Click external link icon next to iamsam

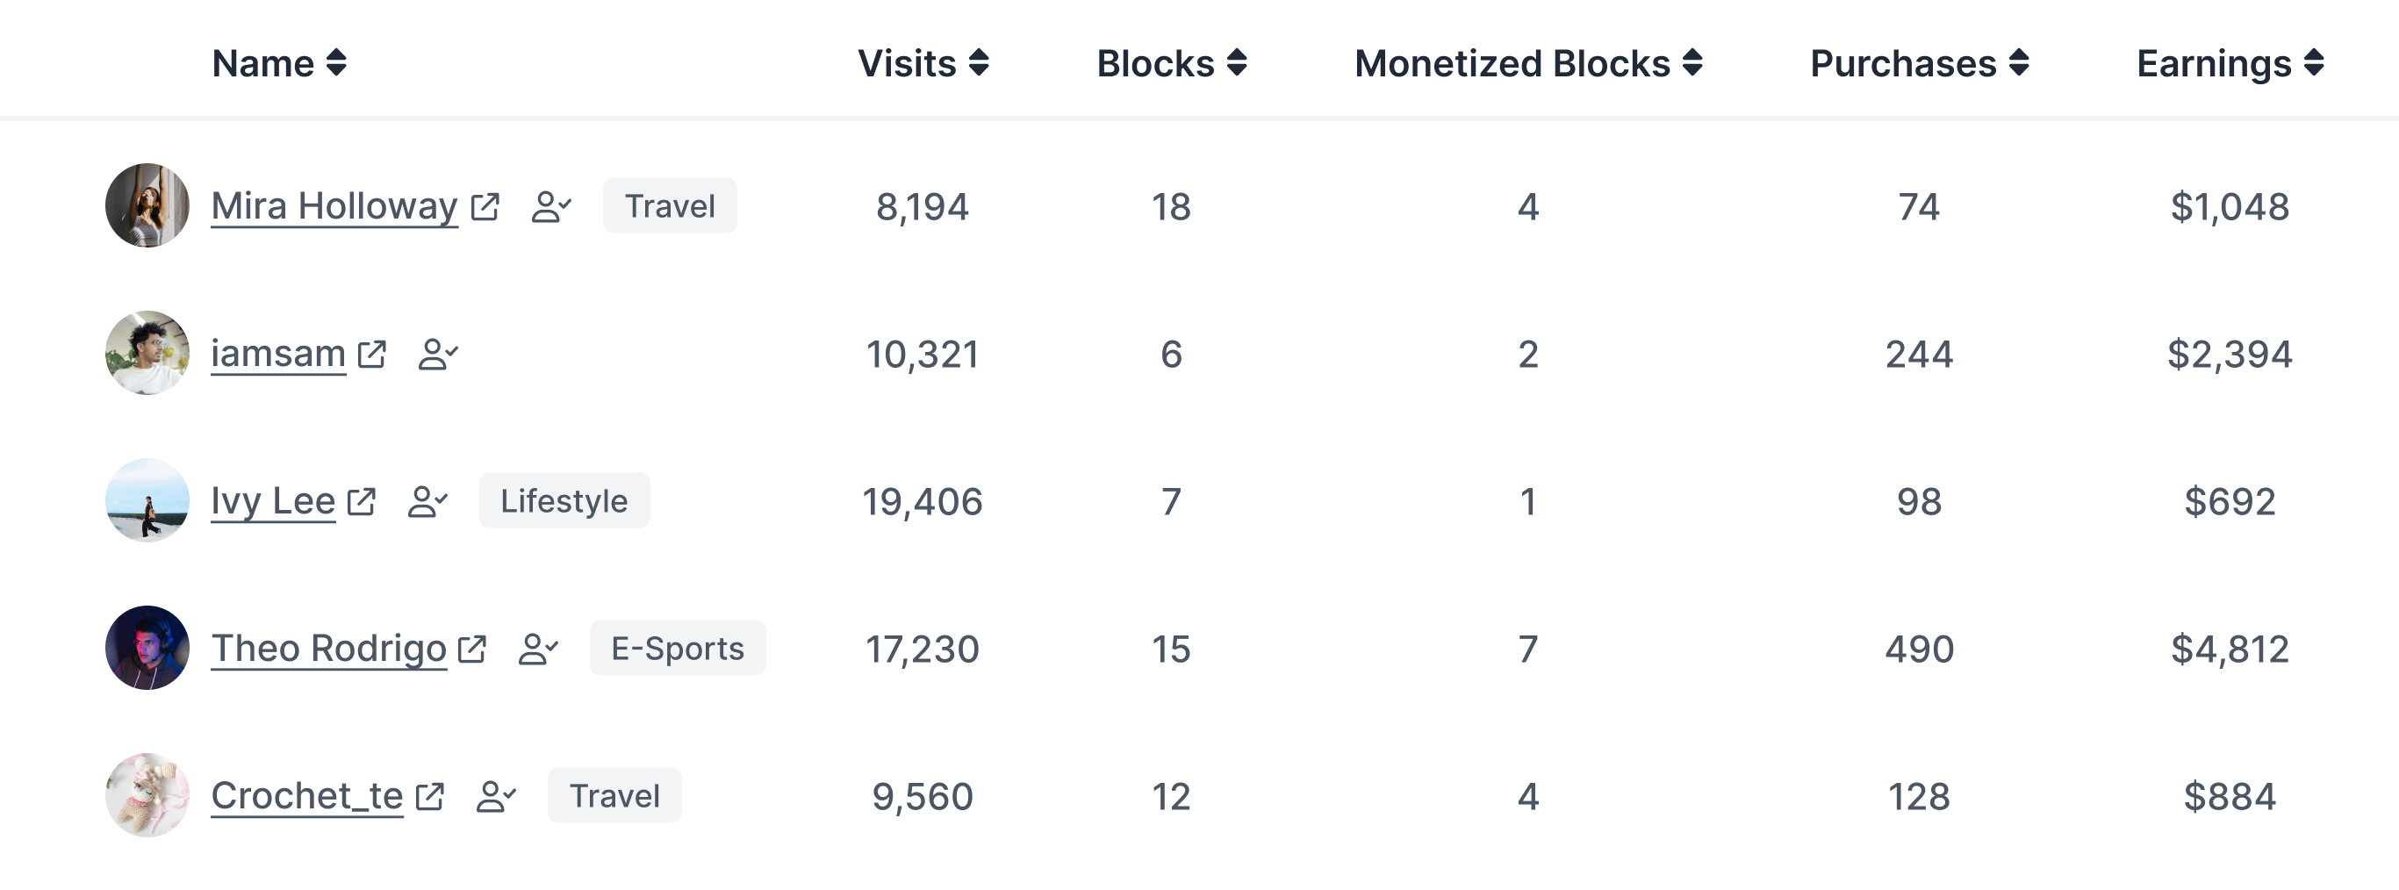coord(371,354)
